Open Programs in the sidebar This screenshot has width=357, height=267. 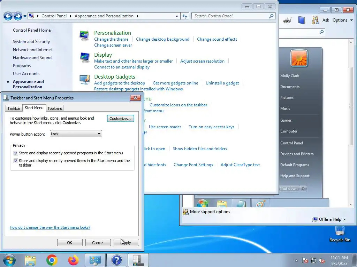click(x=22, y=66)
